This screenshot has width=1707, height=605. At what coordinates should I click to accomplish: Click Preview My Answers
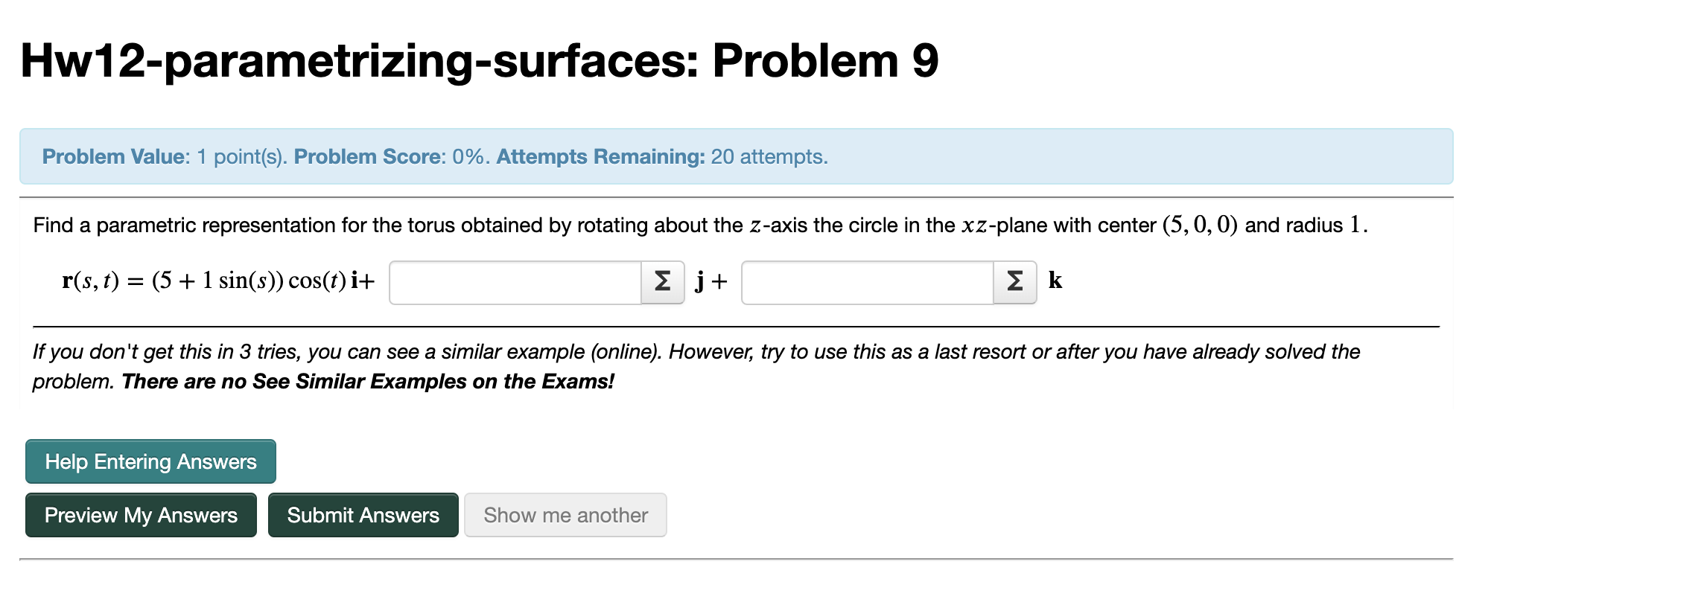coord(141,515)
